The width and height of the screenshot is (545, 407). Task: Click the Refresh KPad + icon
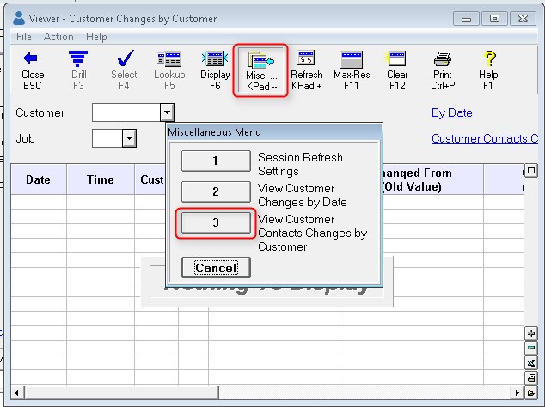click(306, 60)
